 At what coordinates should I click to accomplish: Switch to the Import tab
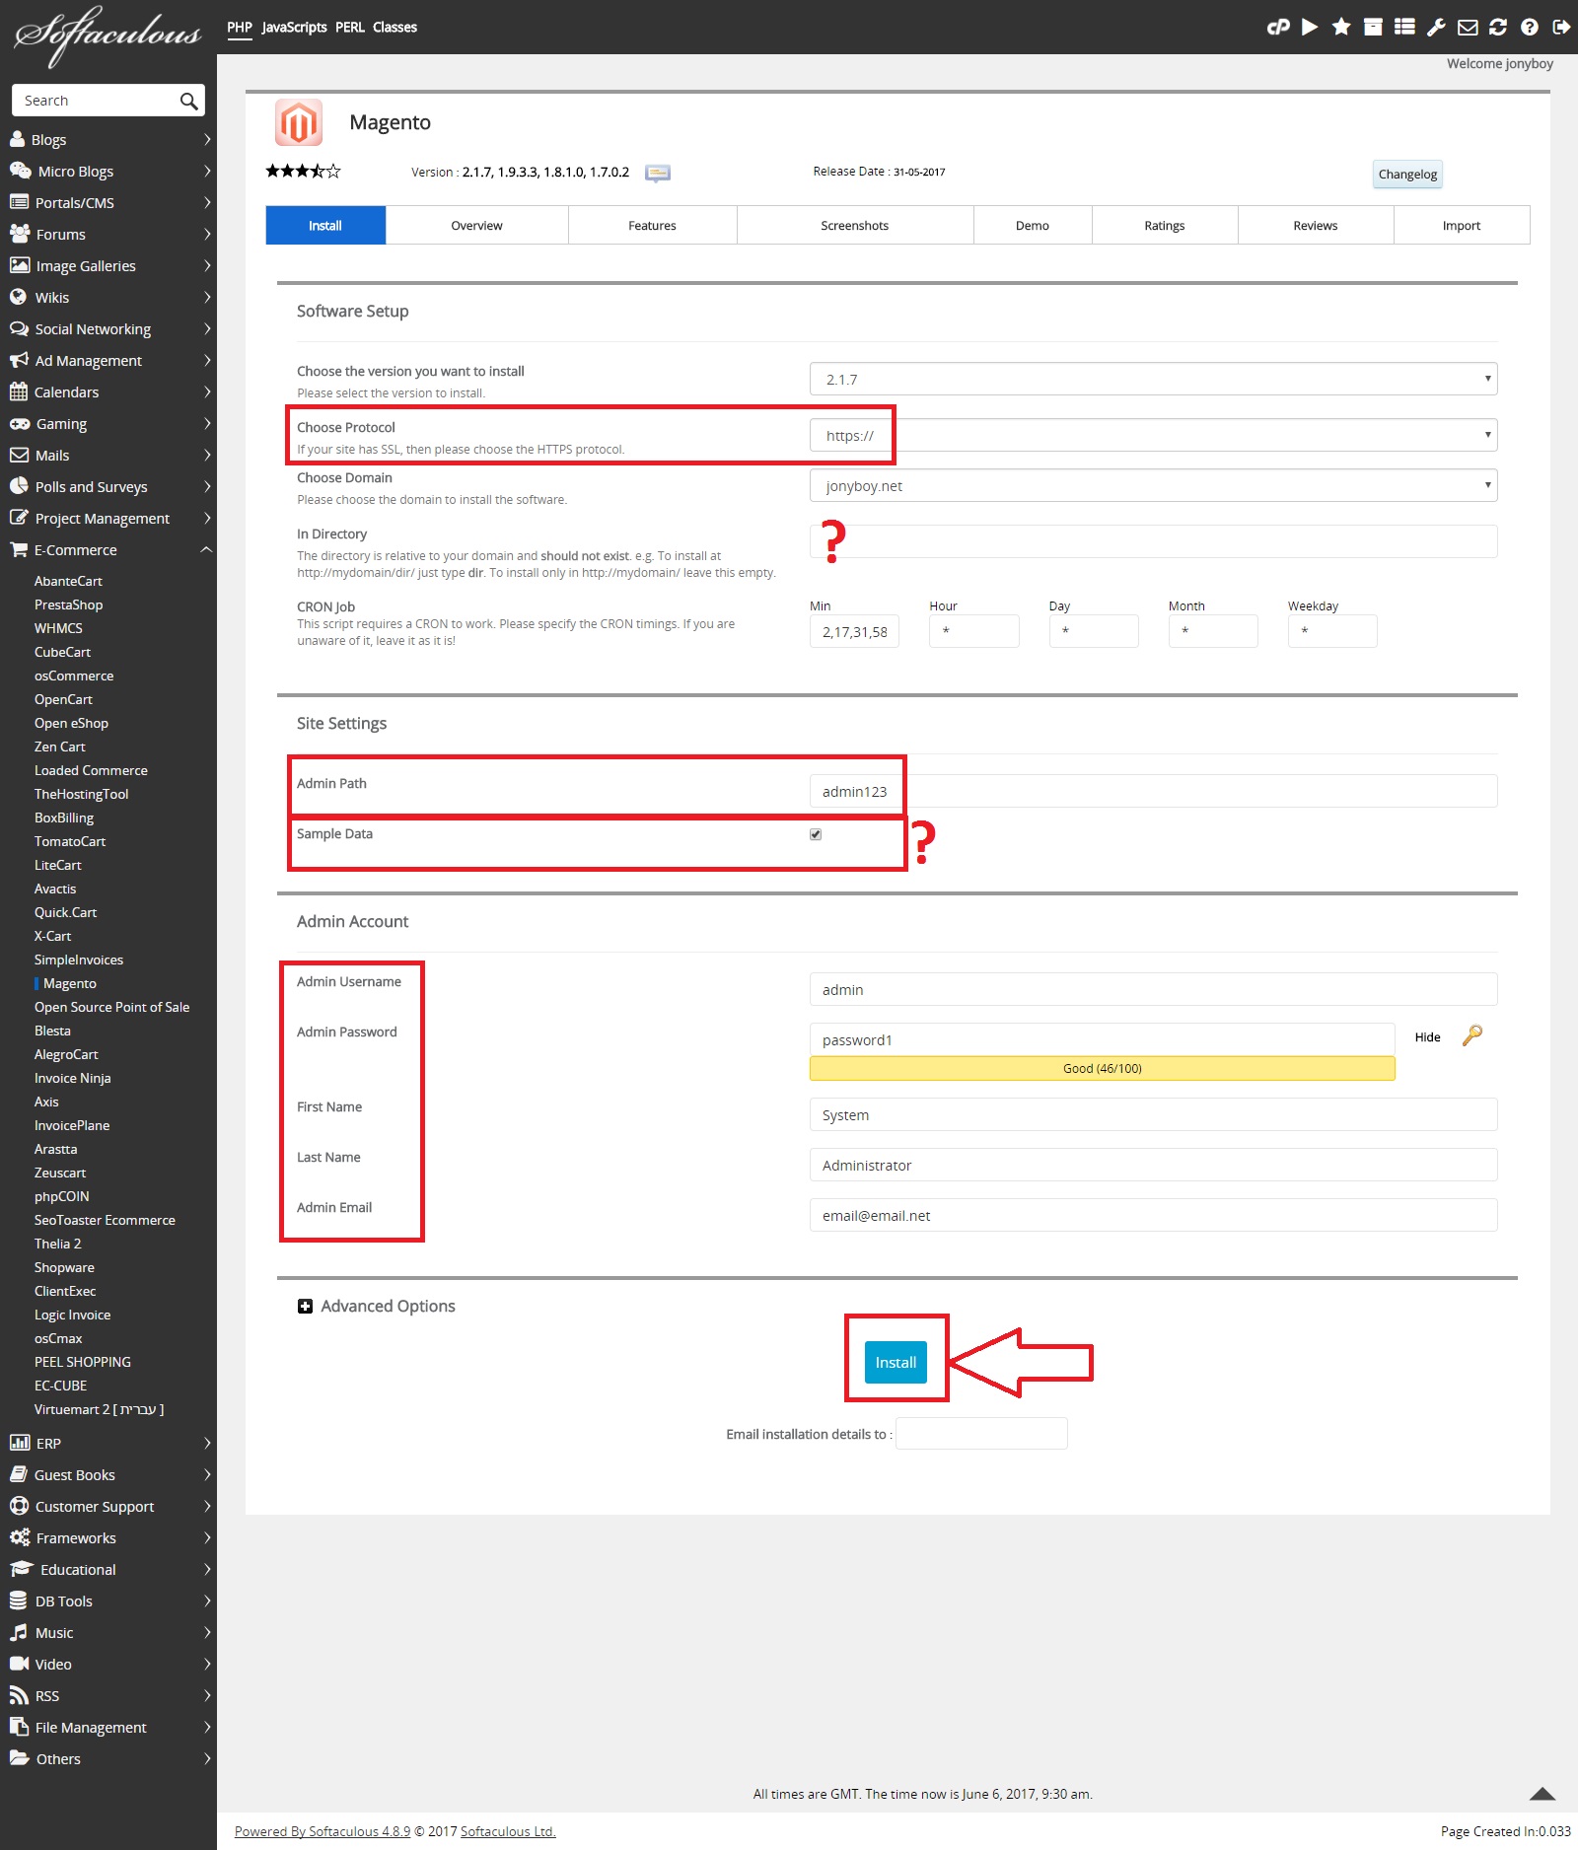1461,226
